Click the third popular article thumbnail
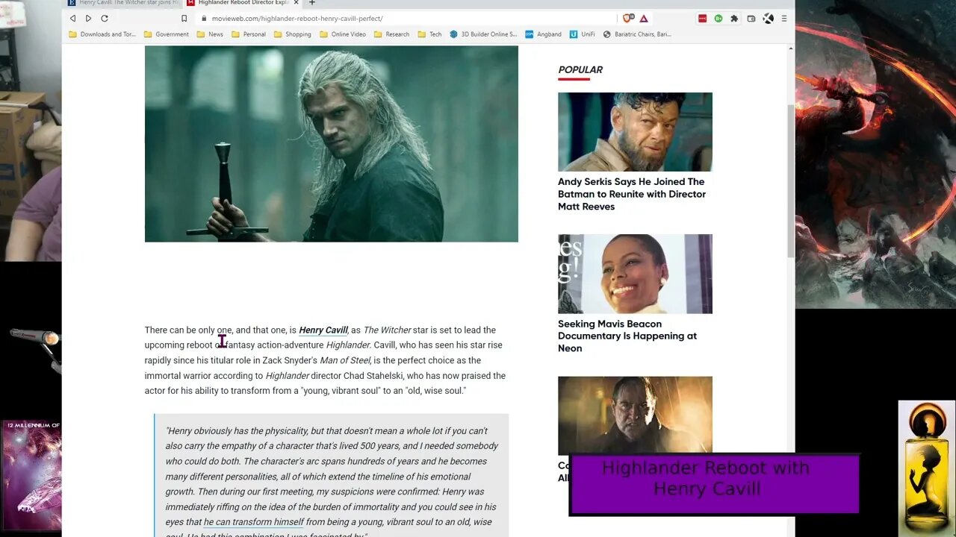This screenshot has height=537, width=956. [635, 415]
